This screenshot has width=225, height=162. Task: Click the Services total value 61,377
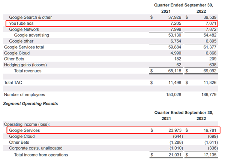[x=210, y=47]
